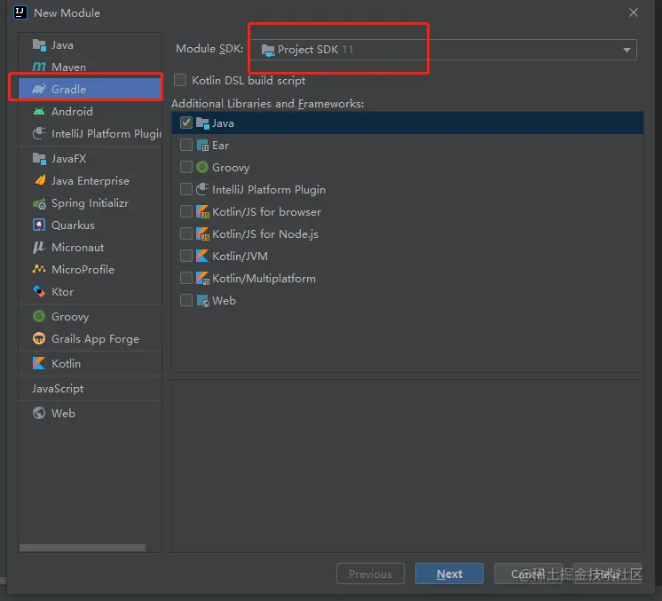The height and width of the screenshot is (601, 662).
Task: Select the Ktor icon
Action: pyautogui.click(x=39, y=291)
